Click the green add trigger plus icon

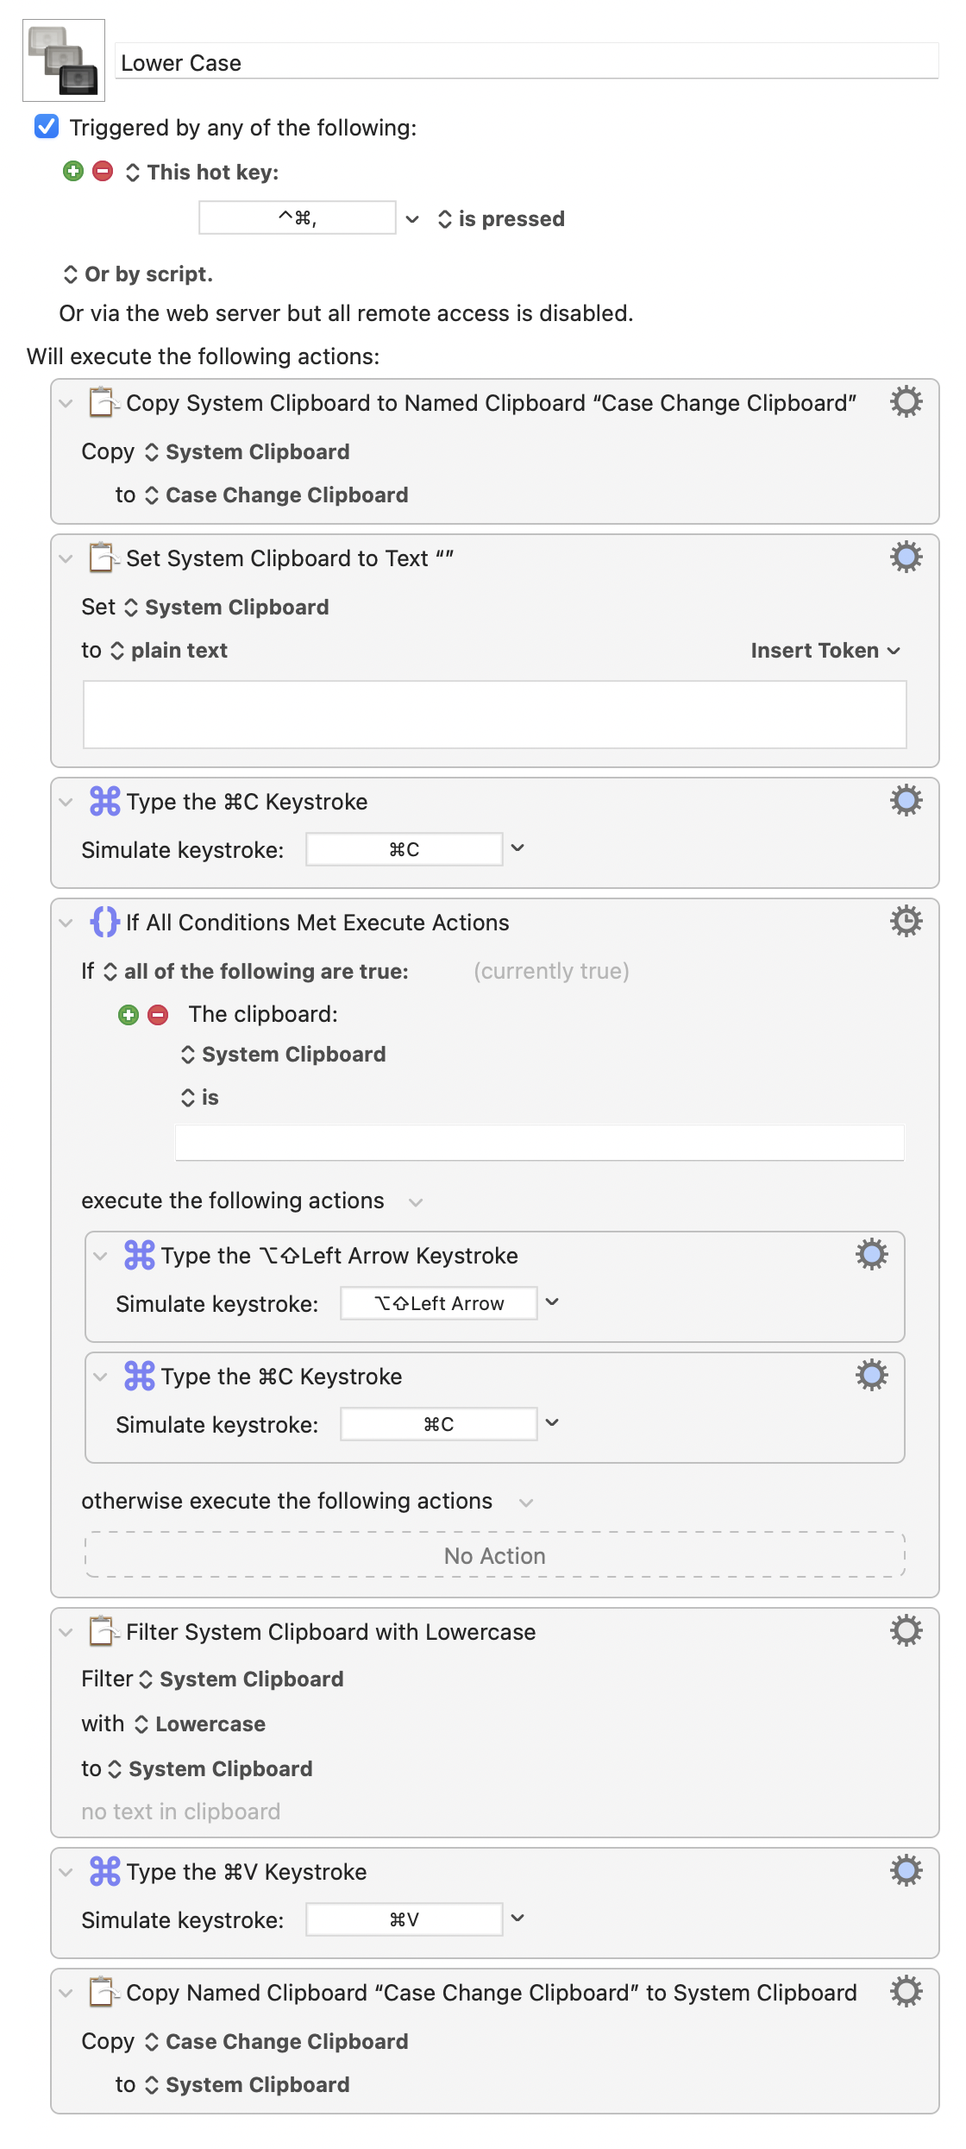[73, 171]
